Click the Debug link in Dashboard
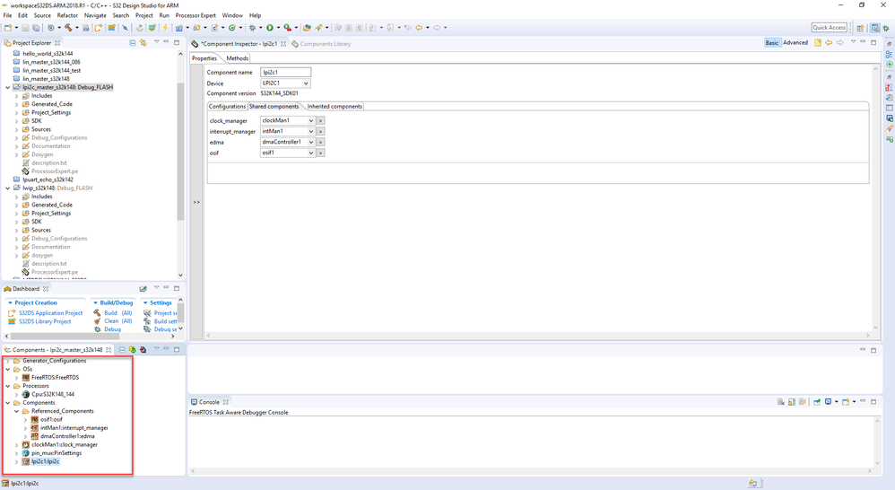895x490 pixels. coord(112,329)
